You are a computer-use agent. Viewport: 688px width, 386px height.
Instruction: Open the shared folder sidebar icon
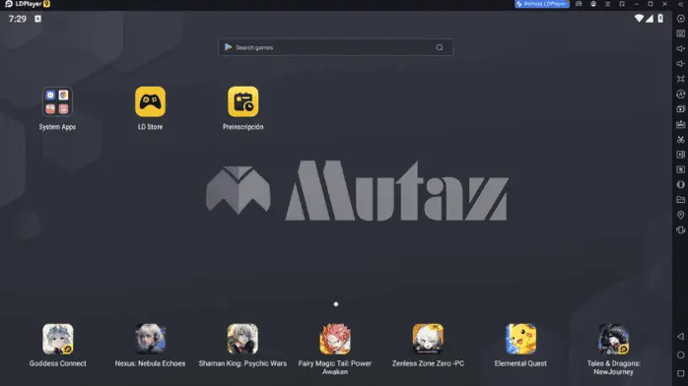pos(680,200)
